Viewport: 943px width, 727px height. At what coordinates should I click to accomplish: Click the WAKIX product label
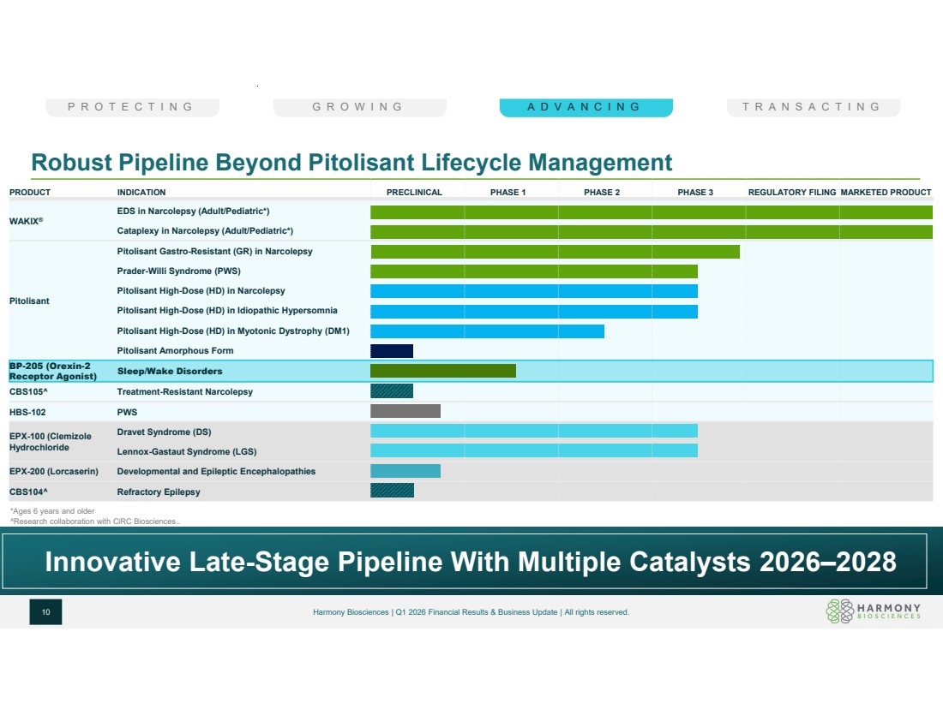pos(26,221)
